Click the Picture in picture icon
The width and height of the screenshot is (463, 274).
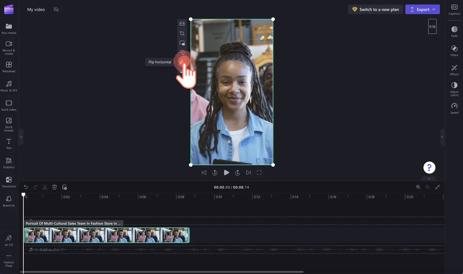tap(182, 43)
